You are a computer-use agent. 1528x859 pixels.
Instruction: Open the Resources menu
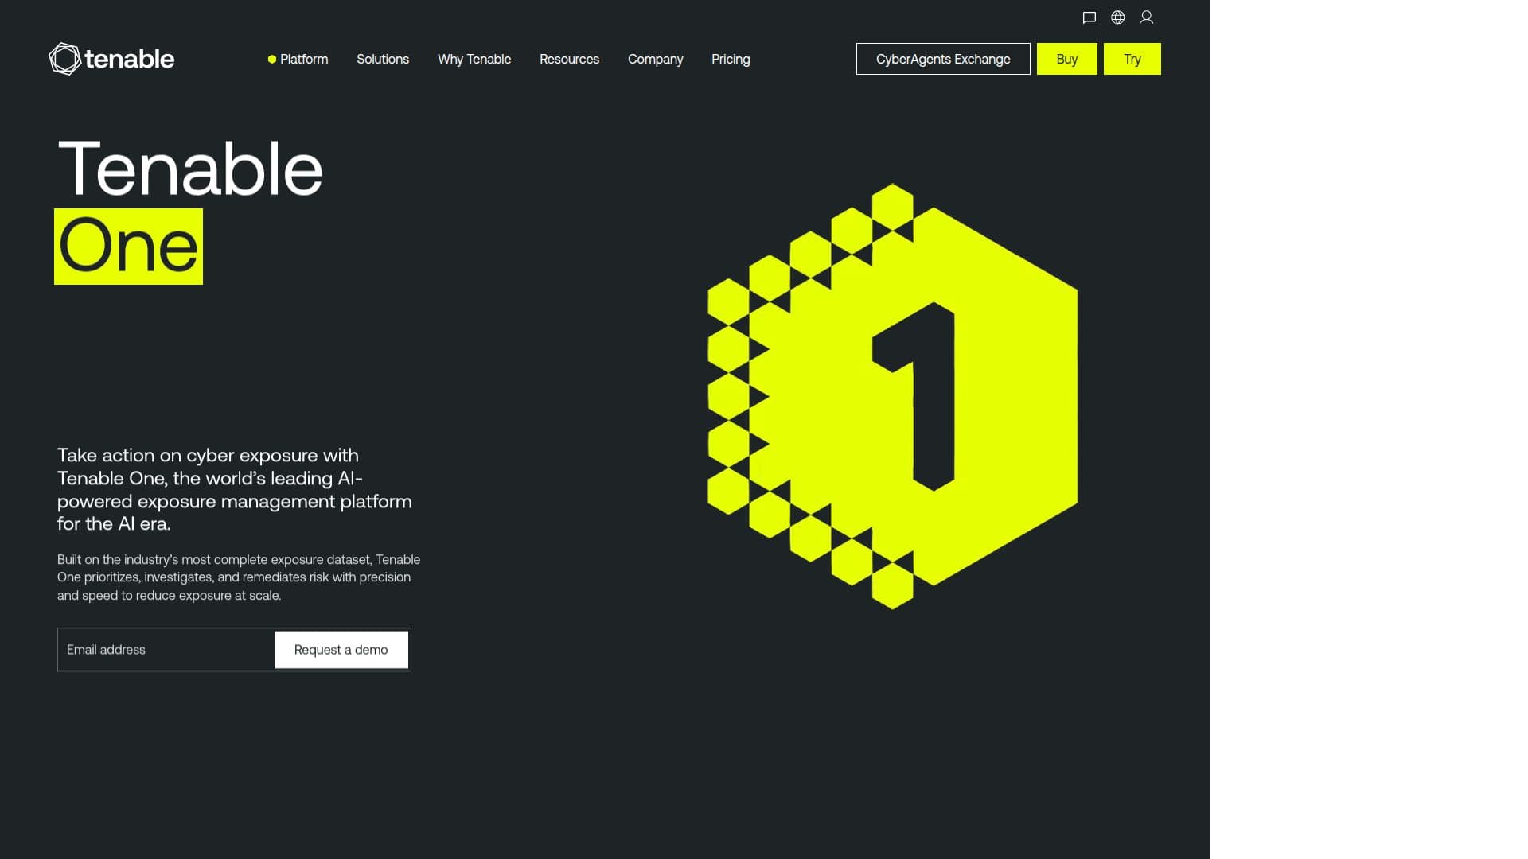pyautogui.click(x=569, y=59)
